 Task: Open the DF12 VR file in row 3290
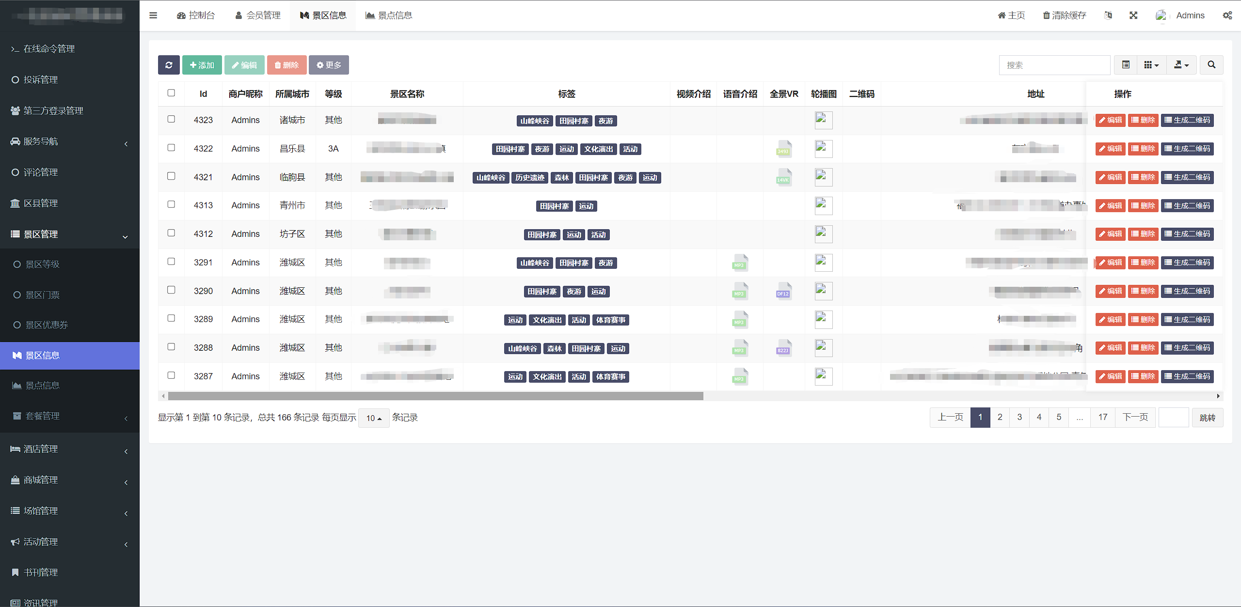[x=784, y=291]
